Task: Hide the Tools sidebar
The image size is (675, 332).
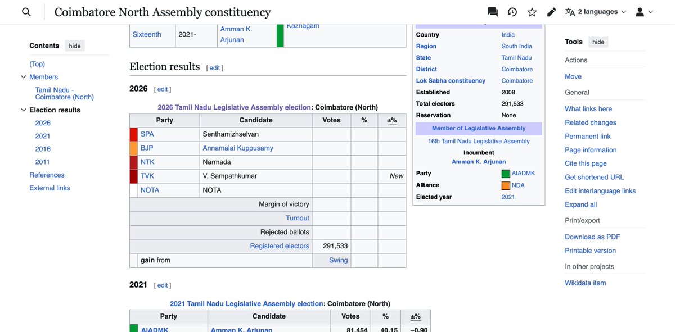Action: coord(598,42)
